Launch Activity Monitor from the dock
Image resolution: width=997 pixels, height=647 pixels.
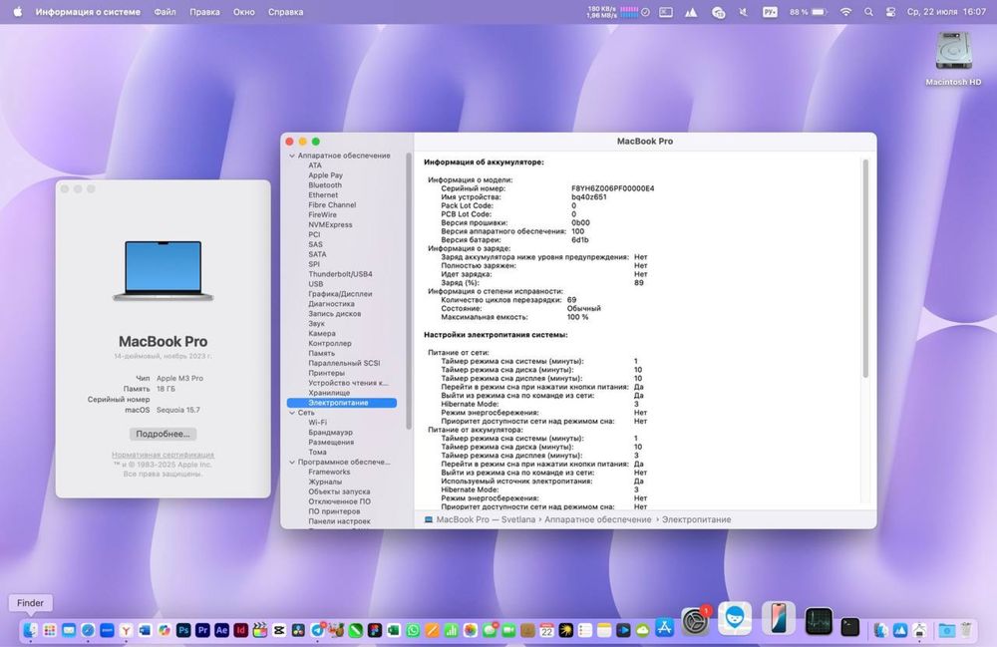coord(819,621)
